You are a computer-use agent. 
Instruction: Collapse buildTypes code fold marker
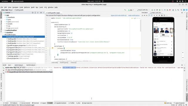51,46
